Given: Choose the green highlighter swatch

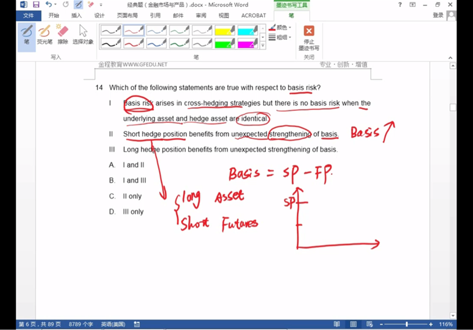Looking at the screenshot, I should (225, 43).
